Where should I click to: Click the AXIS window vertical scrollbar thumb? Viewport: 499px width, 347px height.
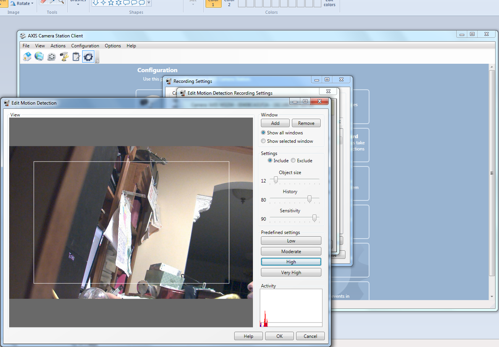tap(492, 173)
